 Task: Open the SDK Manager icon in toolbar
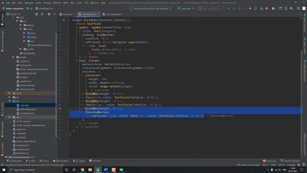point(292,9)
